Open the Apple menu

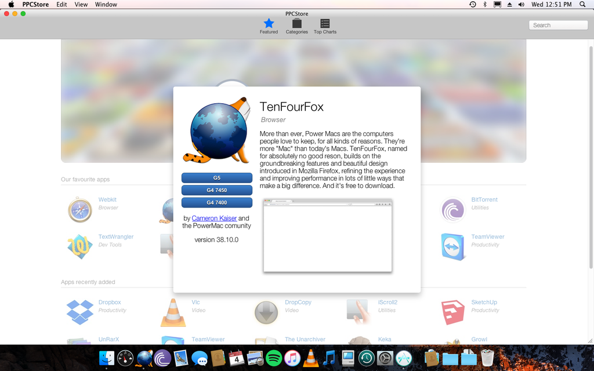(x=12, y=5)
